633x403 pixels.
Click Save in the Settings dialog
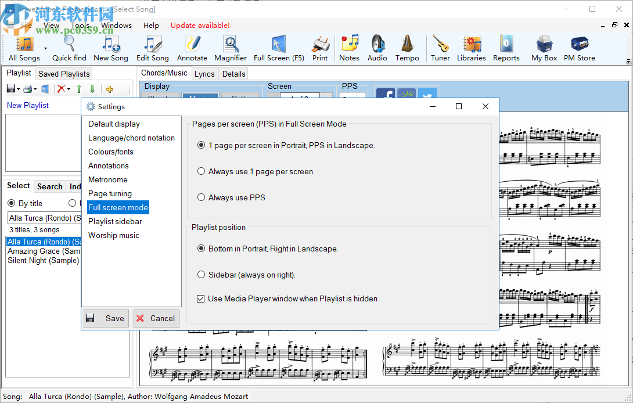coord(106,318)
